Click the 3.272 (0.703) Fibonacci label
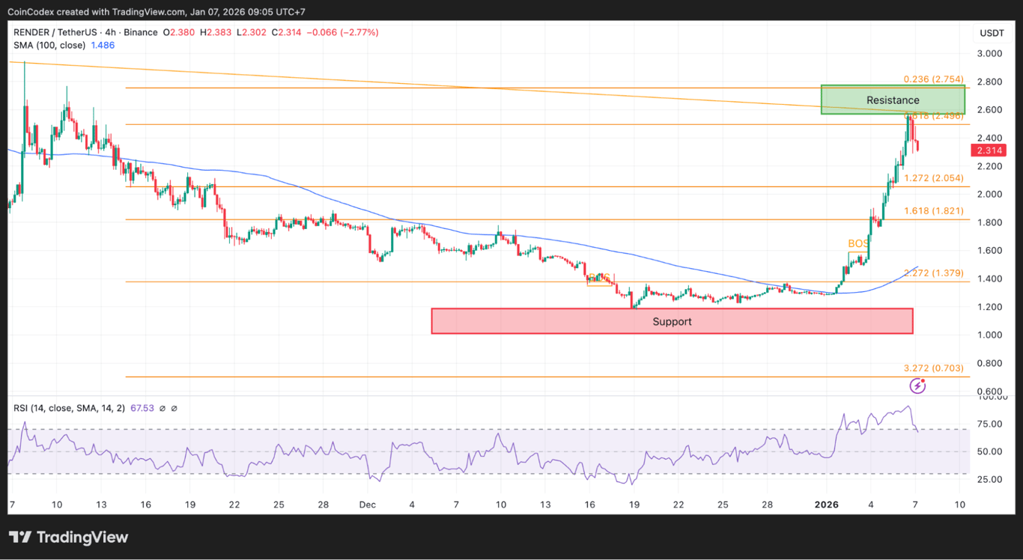The height and width of the screenshot is (560, 1023). [933, 369]
